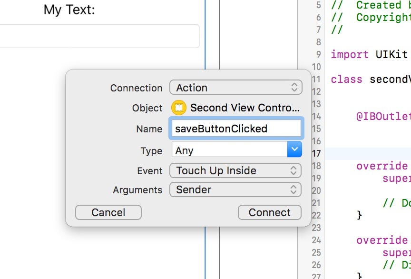Click gutter line number 17

(316, 153)
